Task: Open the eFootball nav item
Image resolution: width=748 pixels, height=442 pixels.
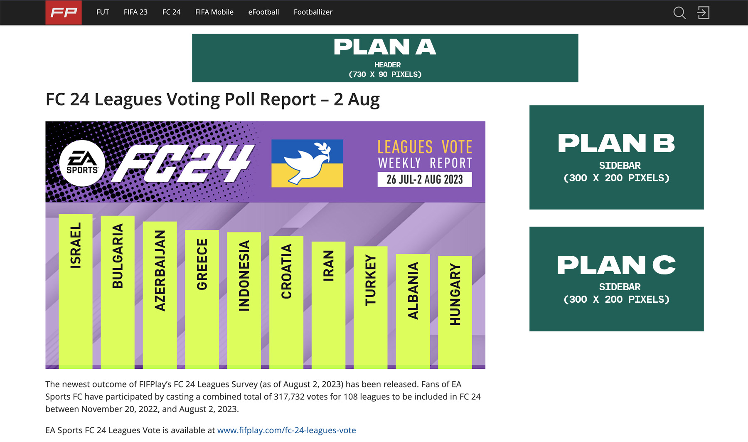Action: tap(263, 12)
